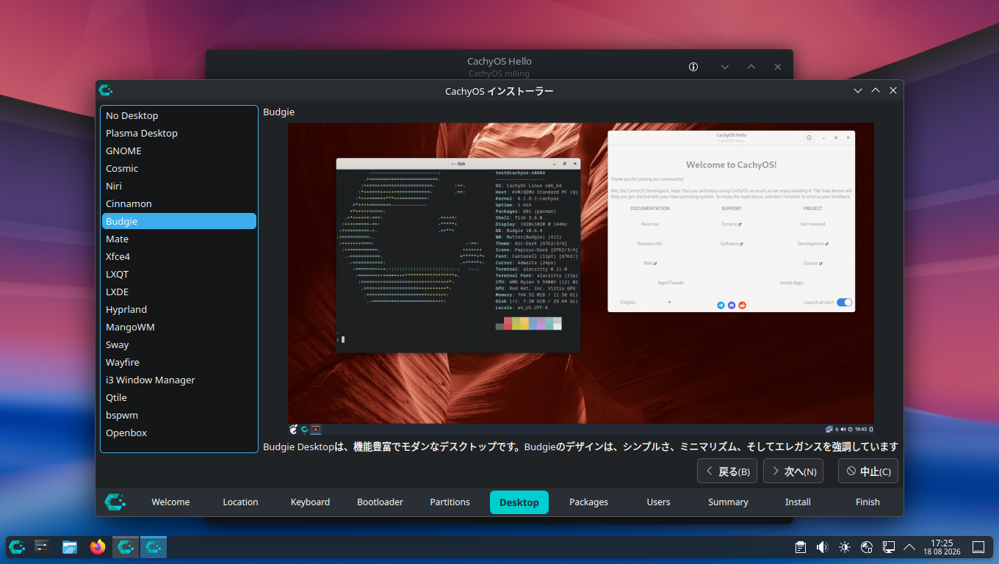Select "Xfce4" from the list

coord(179,256)
